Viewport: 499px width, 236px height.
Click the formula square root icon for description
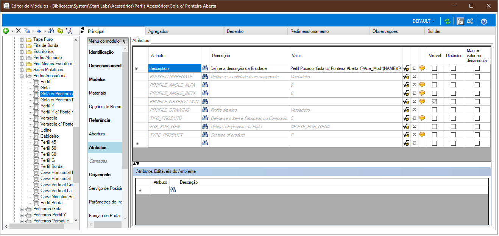(406, 68)
